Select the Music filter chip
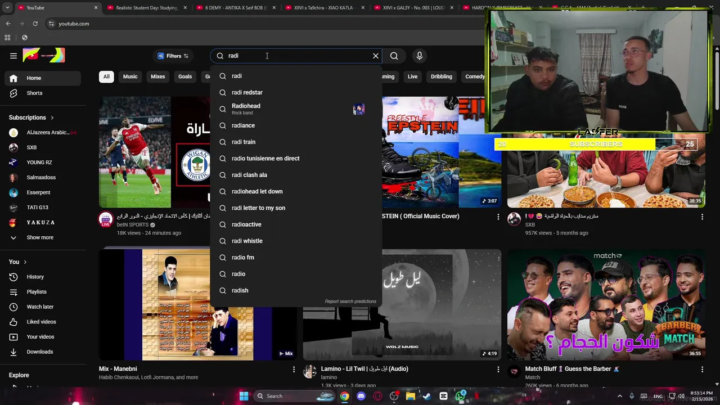 [130, 76]
